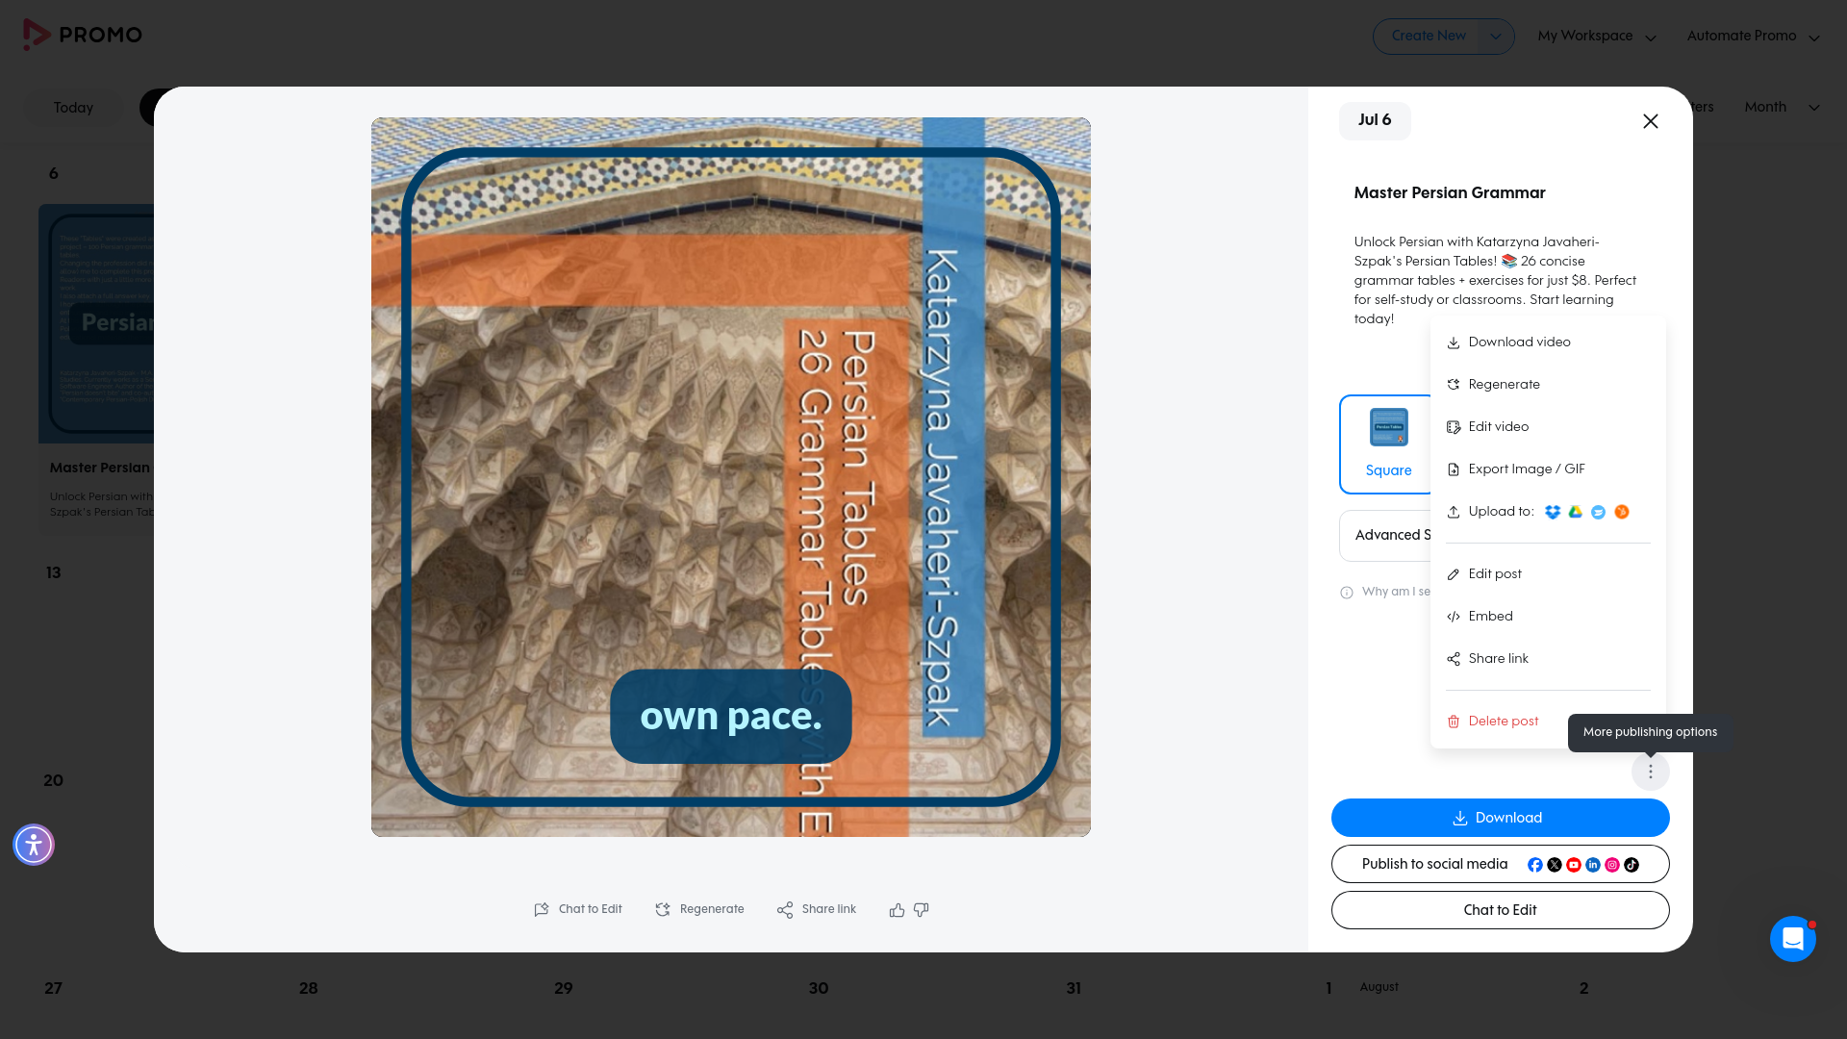Click the video preview image
The width and height of the screenshot is (1847, 1039).
coord(731,477)
